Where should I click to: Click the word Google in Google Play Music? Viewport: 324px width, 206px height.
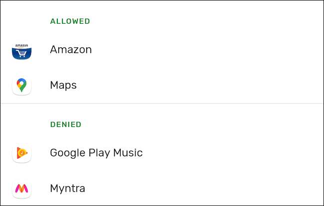66,153
